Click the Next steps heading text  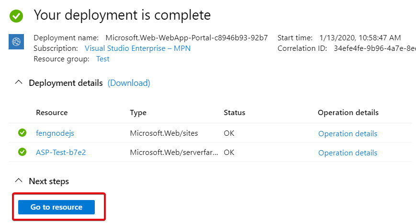(49, 181)
